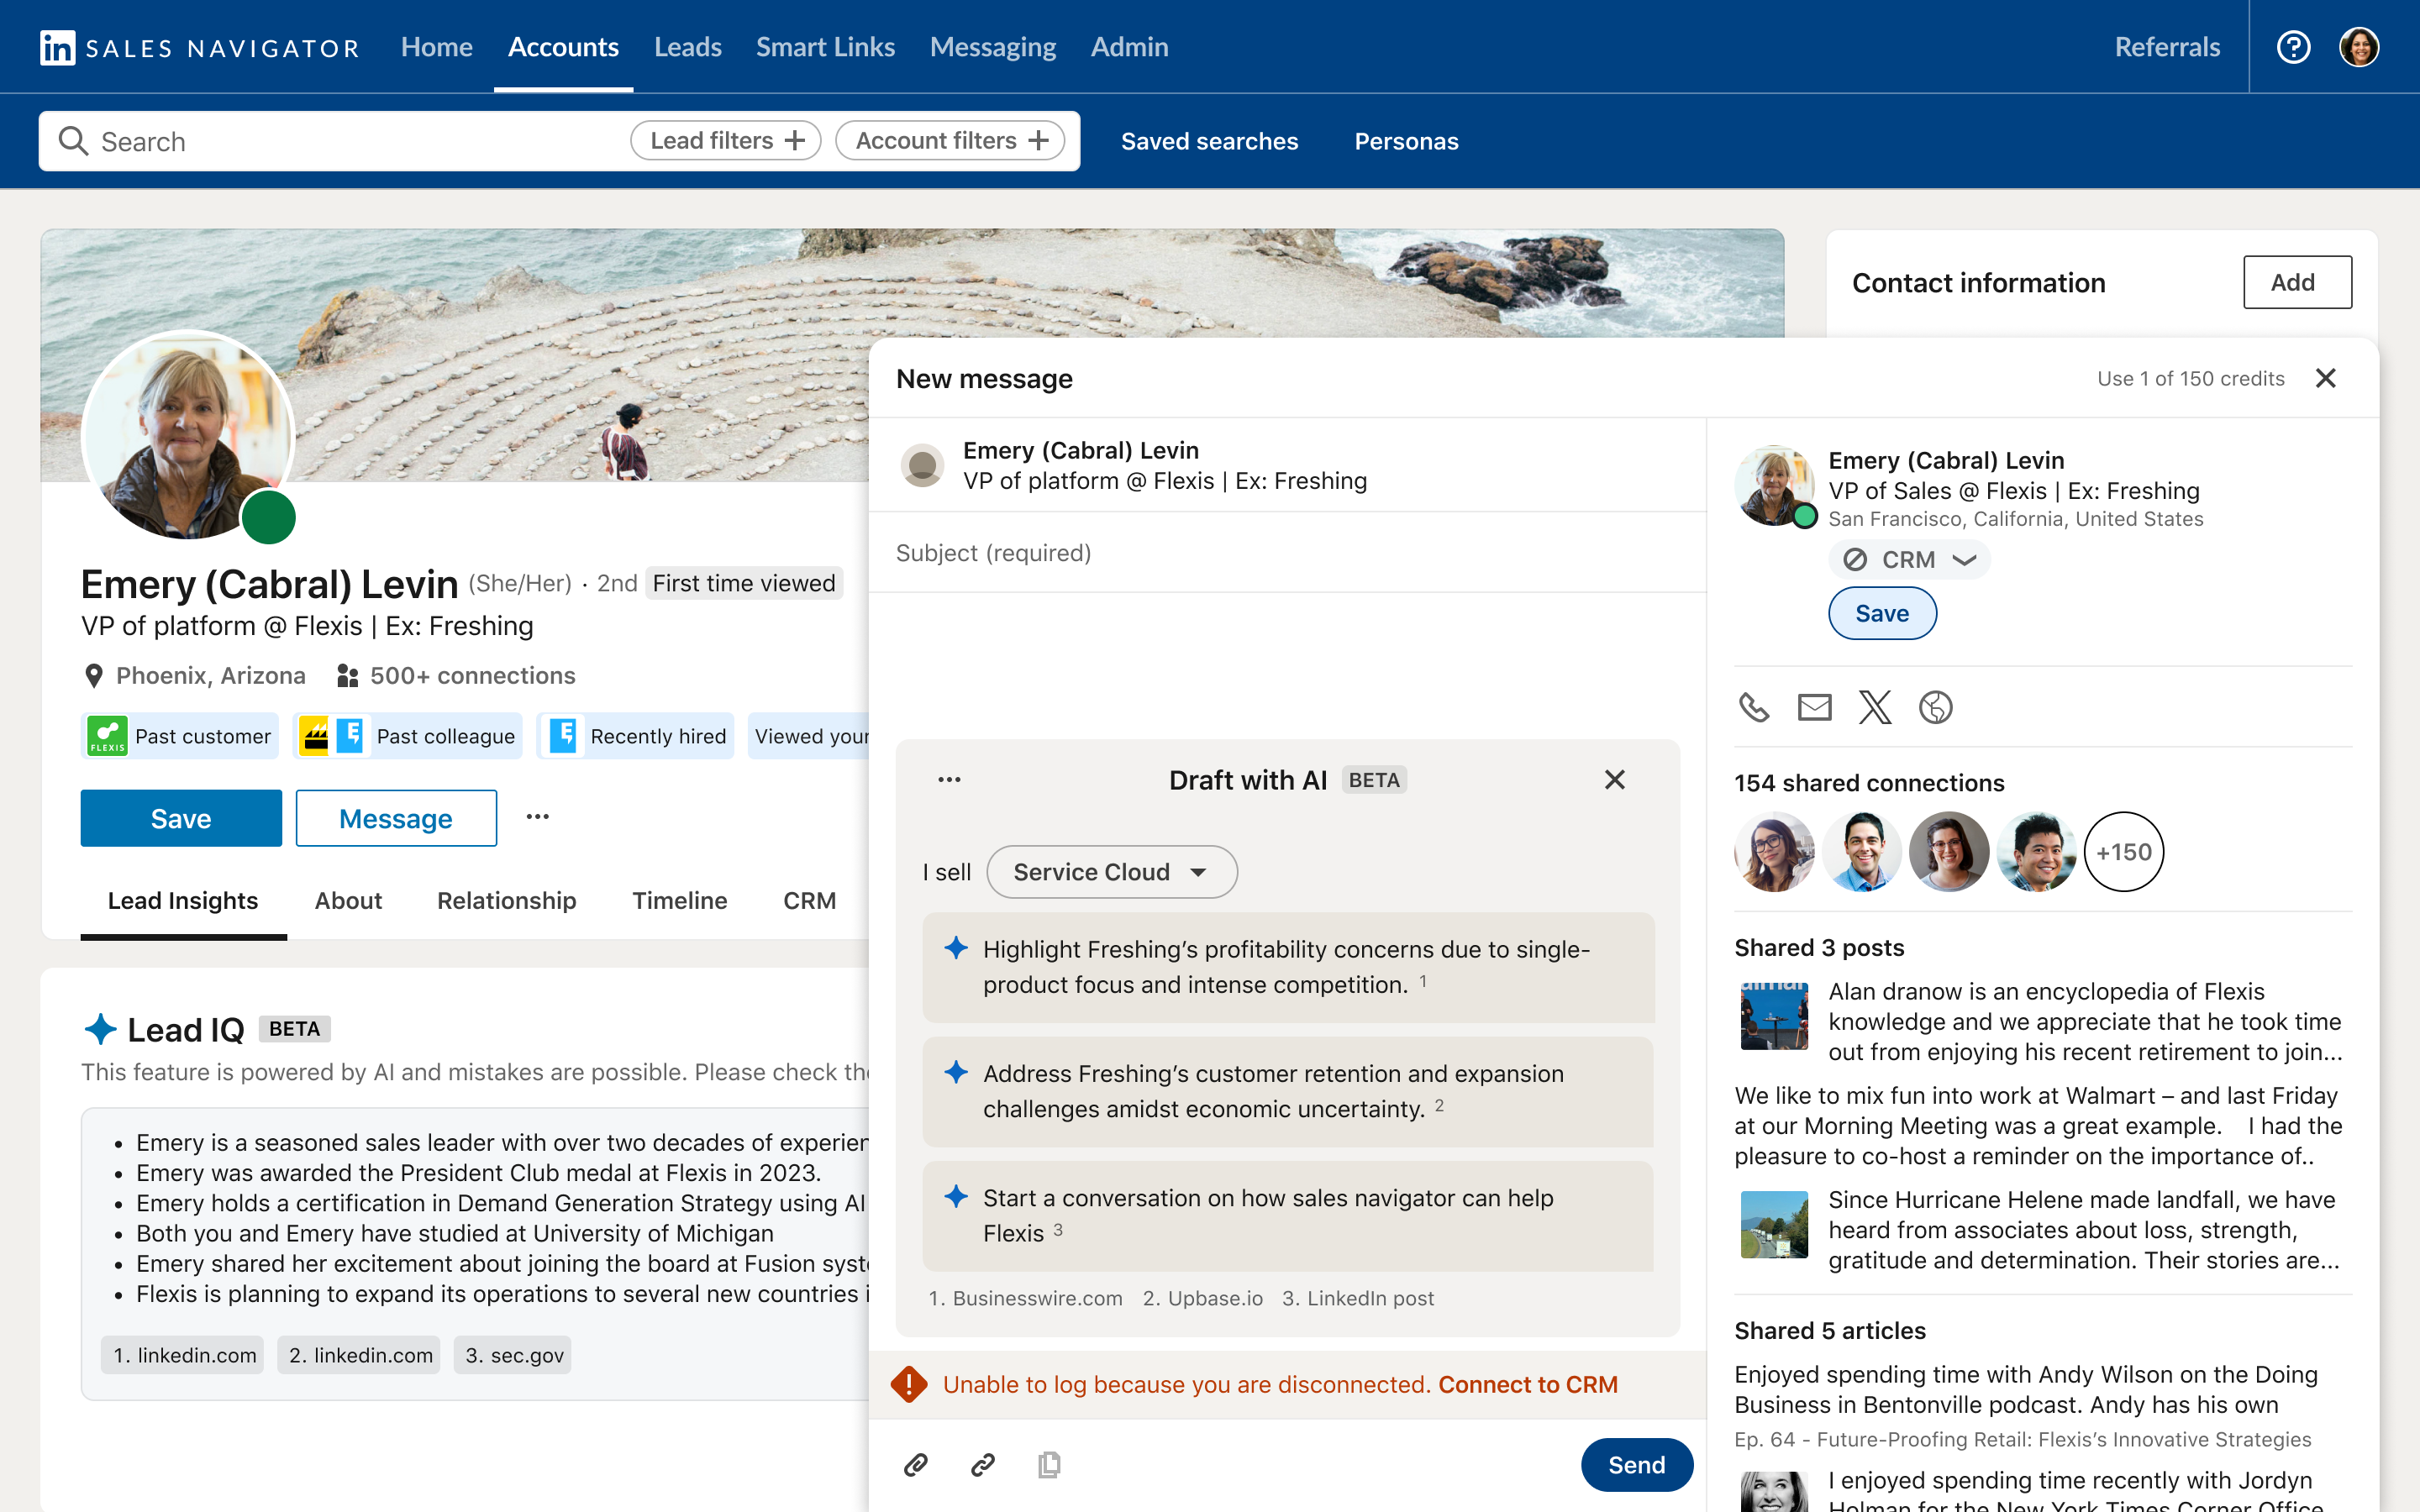Click the copy message icon
Screen dimensions: 2420x1512
pos(1049,1465)
